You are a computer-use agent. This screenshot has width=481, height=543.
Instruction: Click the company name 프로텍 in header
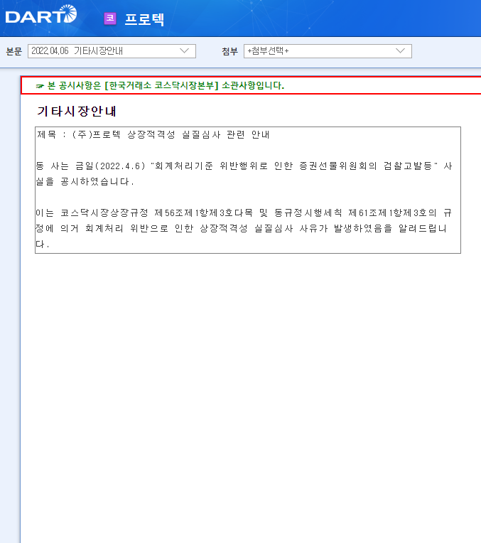click(144, 19)
